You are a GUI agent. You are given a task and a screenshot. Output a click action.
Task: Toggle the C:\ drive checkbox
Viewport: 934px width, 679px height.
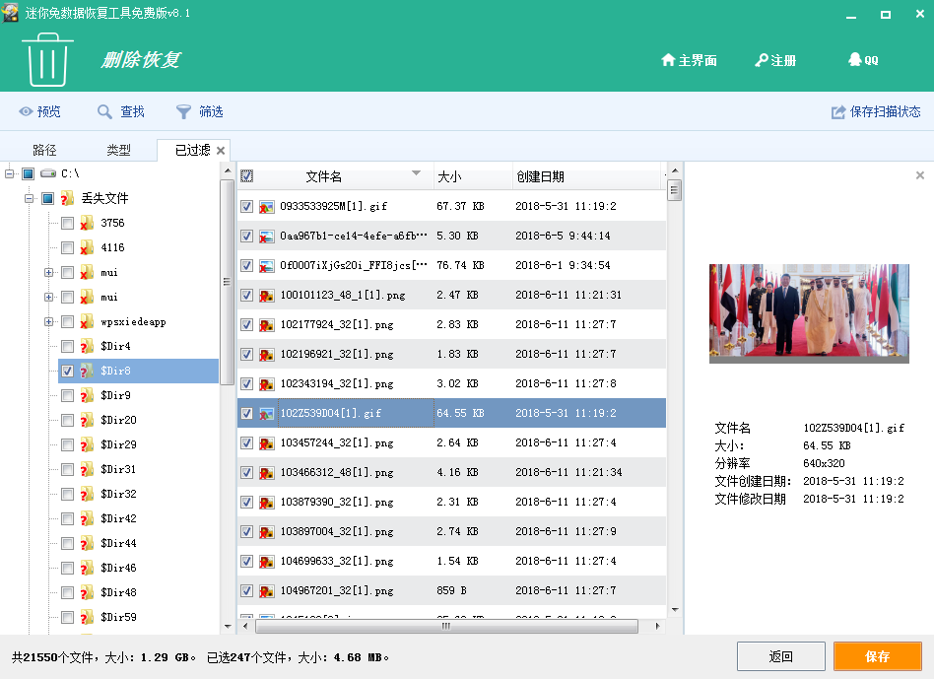[x=28, y=173]
